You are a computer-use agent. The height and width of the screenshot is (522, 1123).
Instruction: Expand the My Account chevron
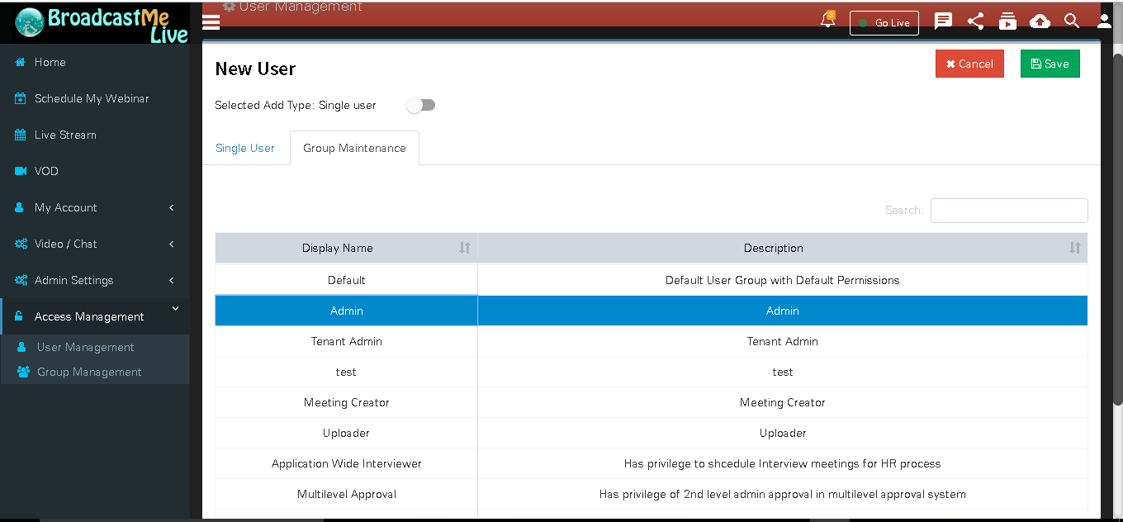coord(171,207)
